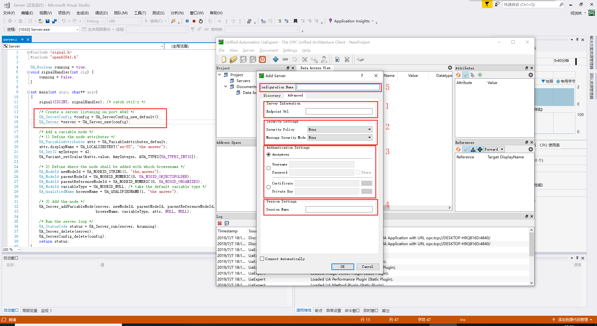This screenshot has height=326, width=597.
Task: Clear the log with the red X icon
Action: (x=220, y=223)
